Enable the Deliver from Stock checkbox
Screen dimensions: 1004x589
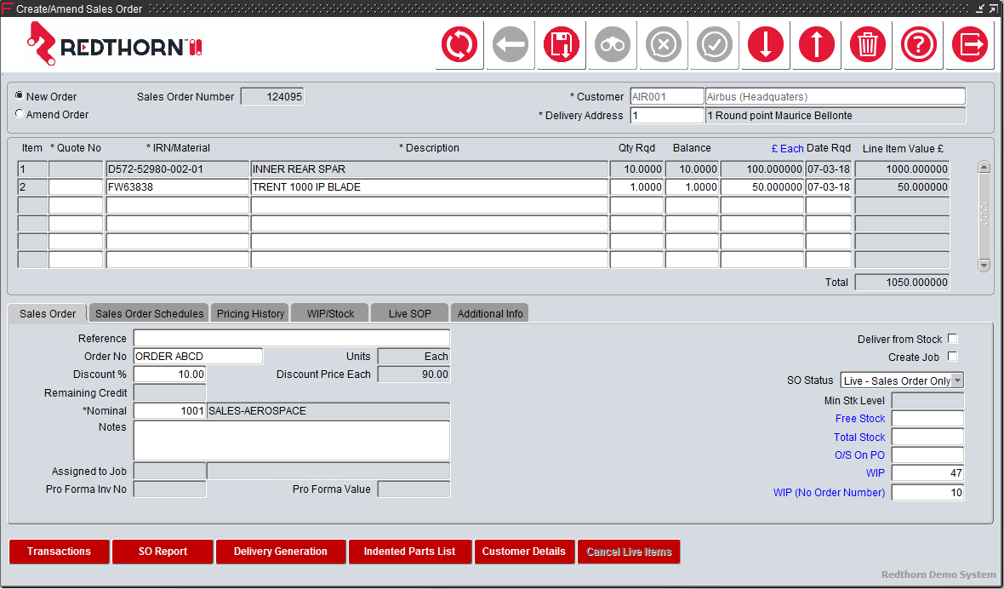pos(952,338)
